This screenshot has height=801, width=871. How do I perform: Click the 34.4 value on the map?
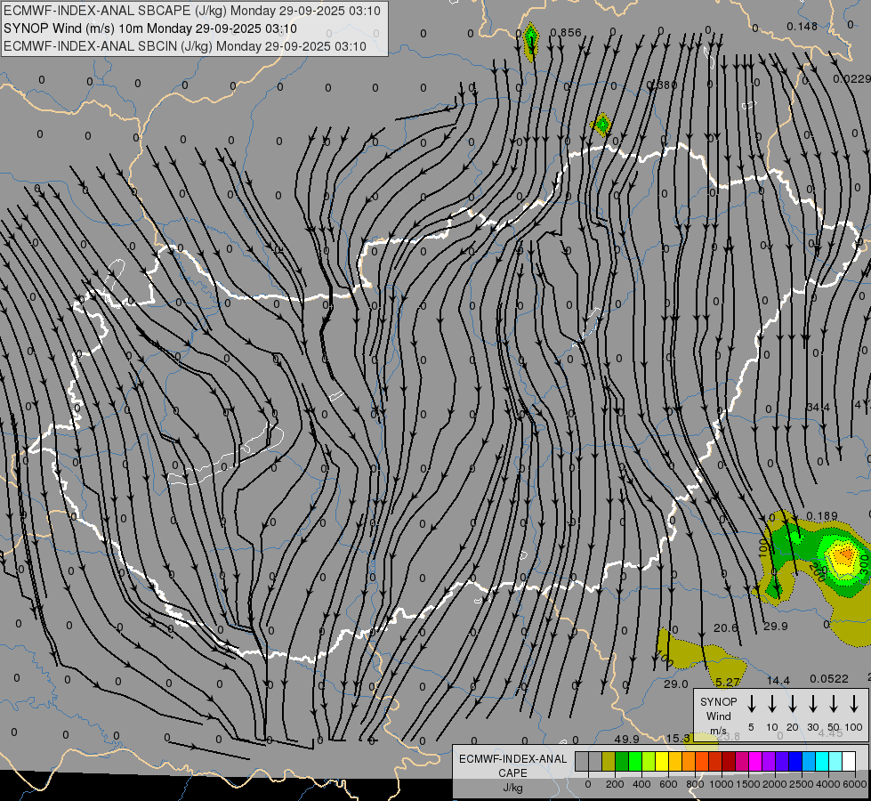click(x=819, y=408)
